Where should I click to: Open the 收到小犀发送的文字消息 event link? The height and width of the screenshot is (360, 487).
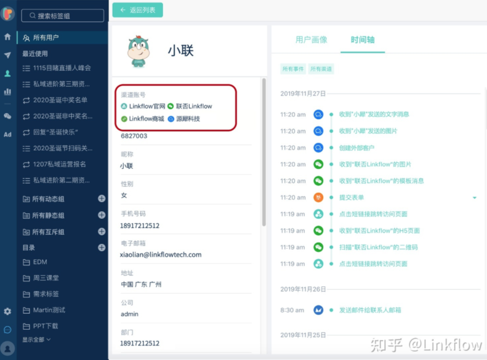click(374, 114)
